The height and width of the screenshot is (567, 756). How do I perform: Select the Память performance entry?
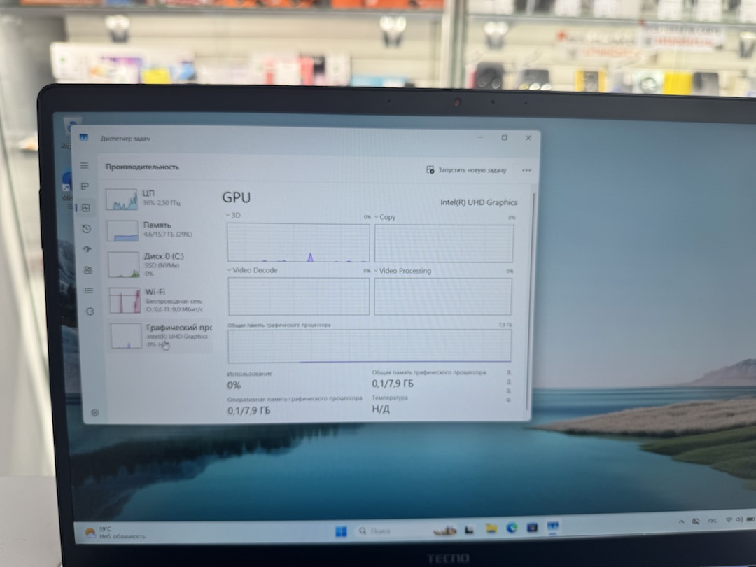tap(159, 230)
